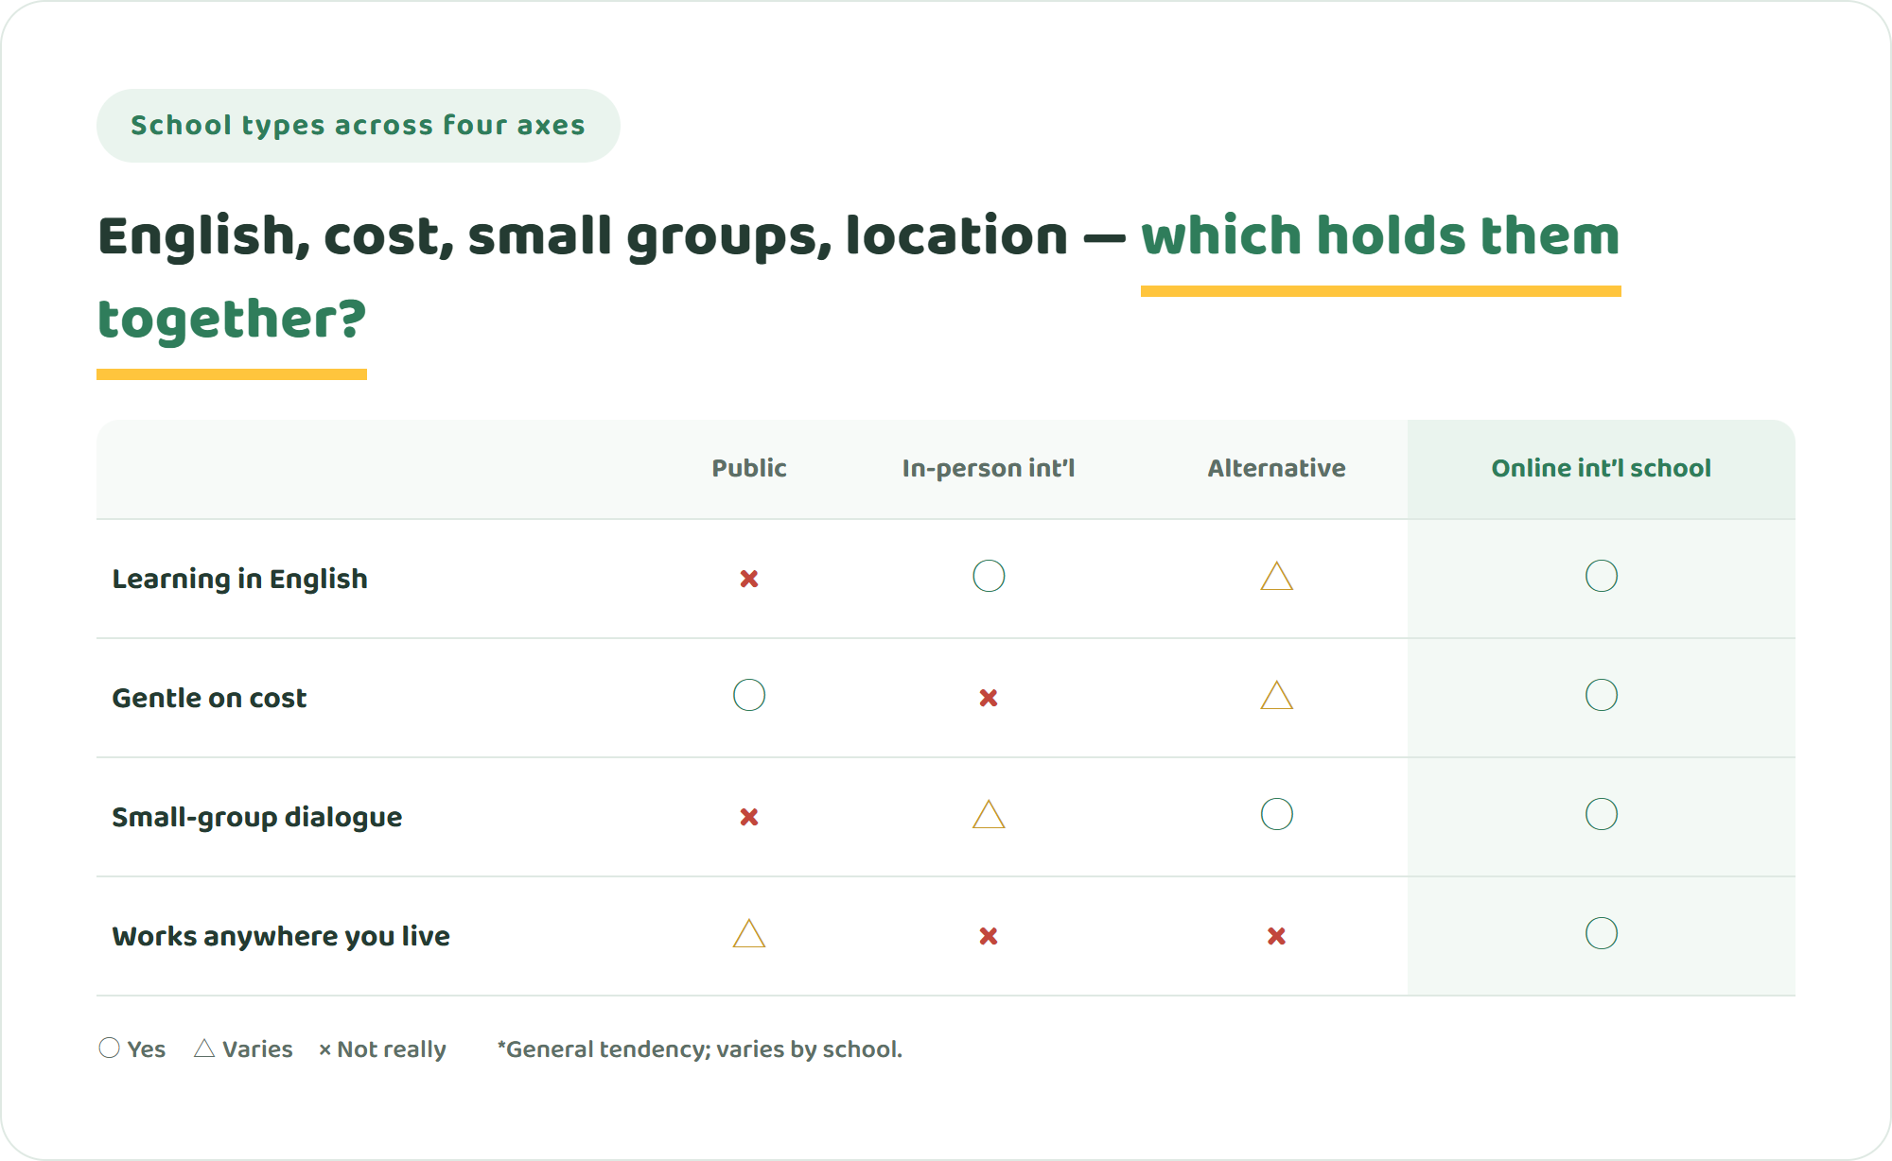Click the 'Online int'l school' column header

click(x=1602, y=468)
